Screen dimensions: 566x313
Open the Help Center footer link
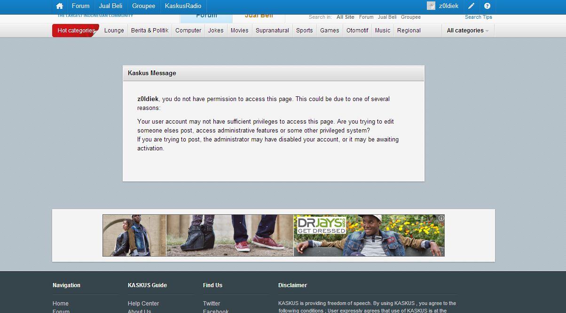[143, 304]
